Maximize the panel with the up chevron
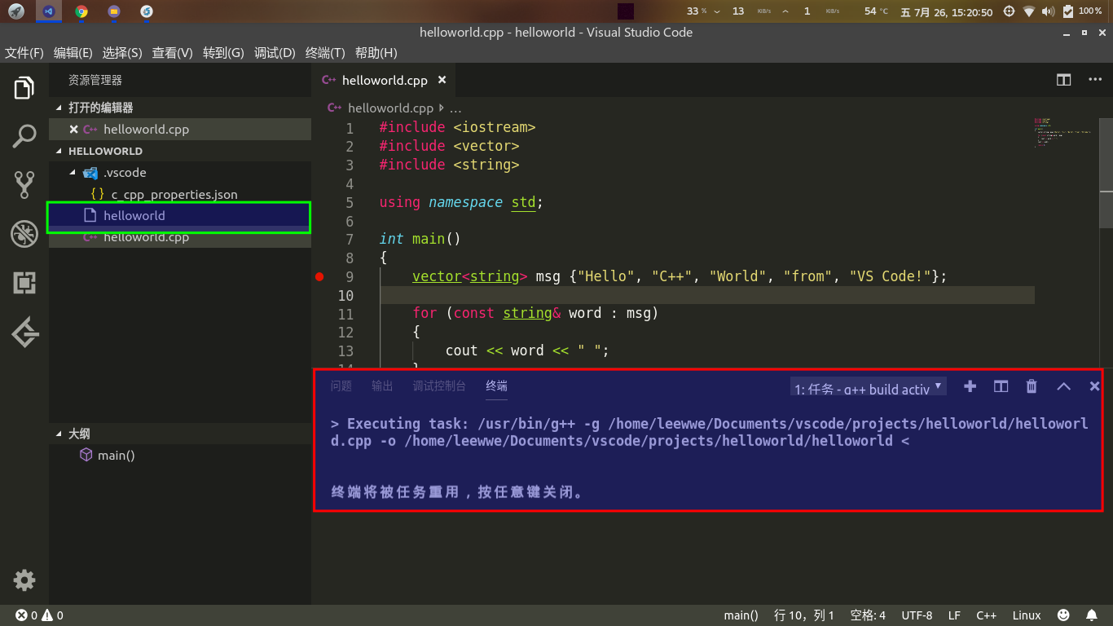Viewport: 1113px width, 626px height. pos(1063,386)
